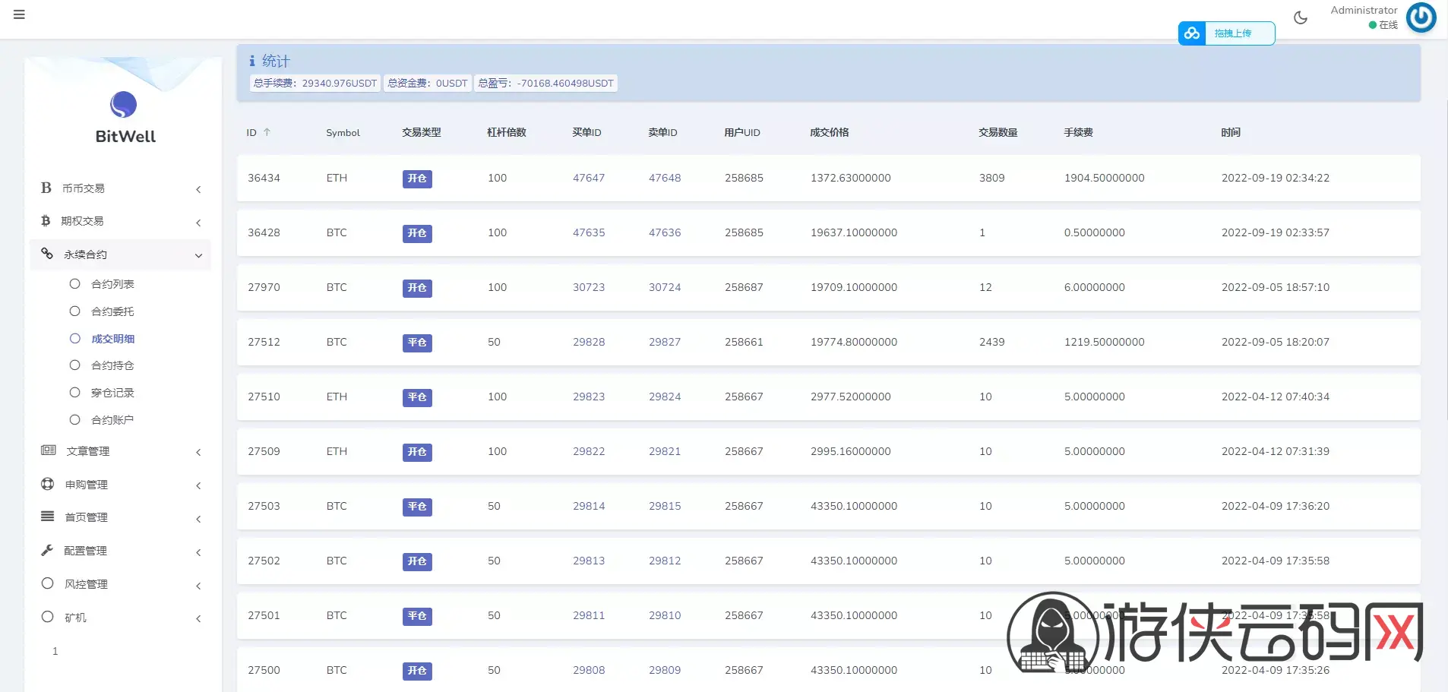The image size is (1448, 692).
Task: Click the 文章管理 newspaper icon
Action: click(x=48, y=450)
